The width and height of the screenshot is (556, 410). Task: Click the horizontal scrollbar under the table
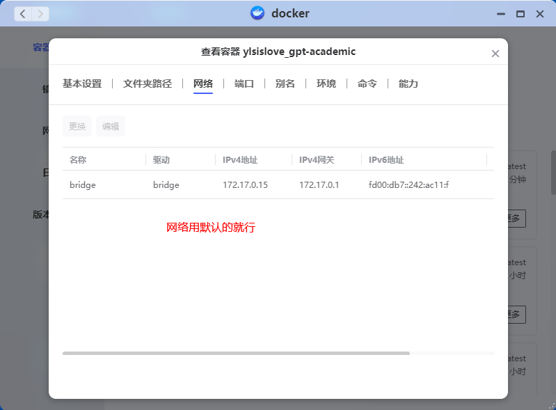236,354
